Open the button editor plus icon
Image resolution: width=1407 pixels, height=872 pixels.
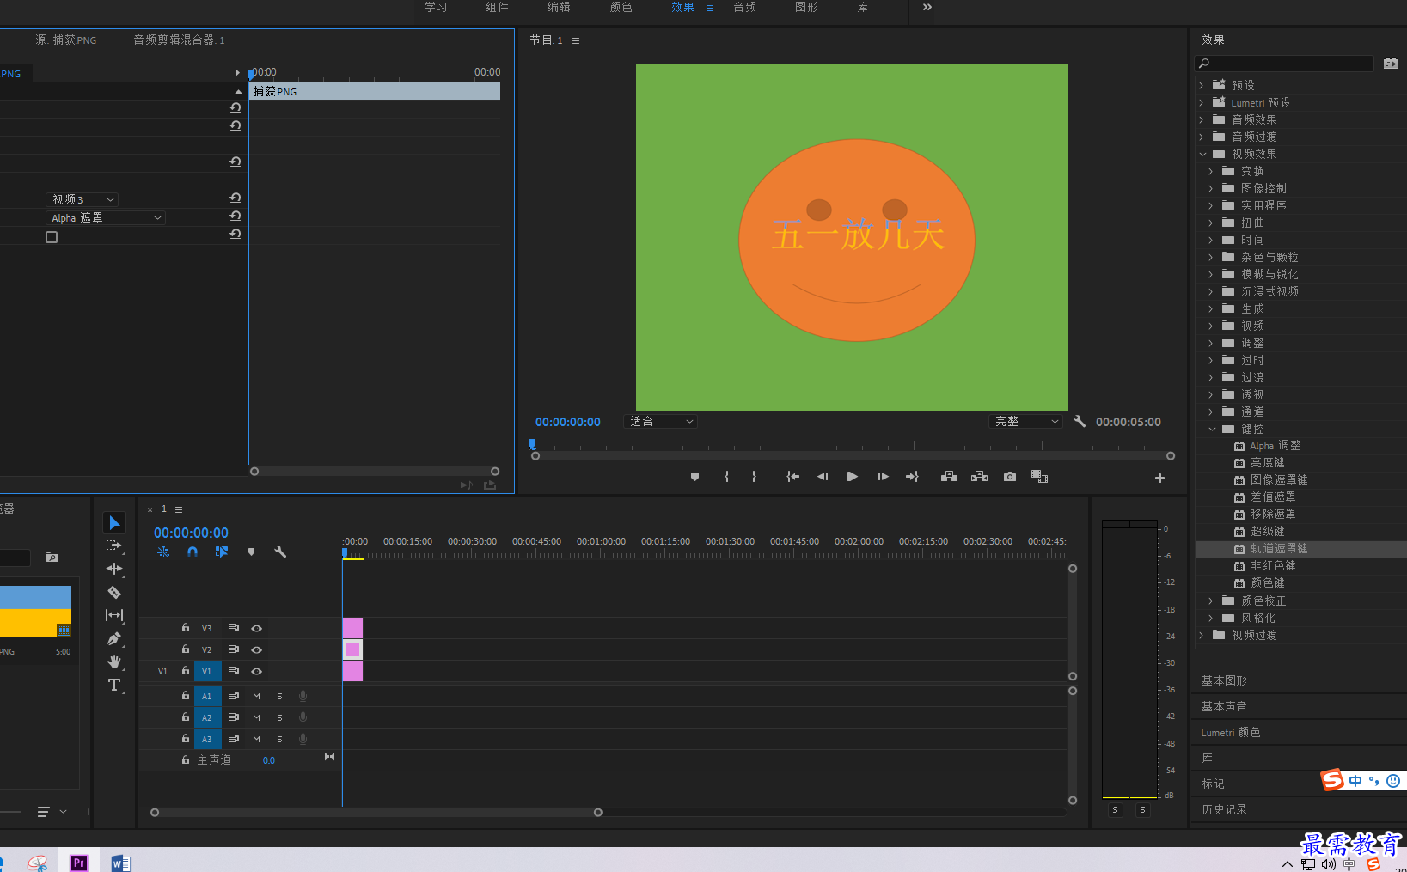[1159, 478]
